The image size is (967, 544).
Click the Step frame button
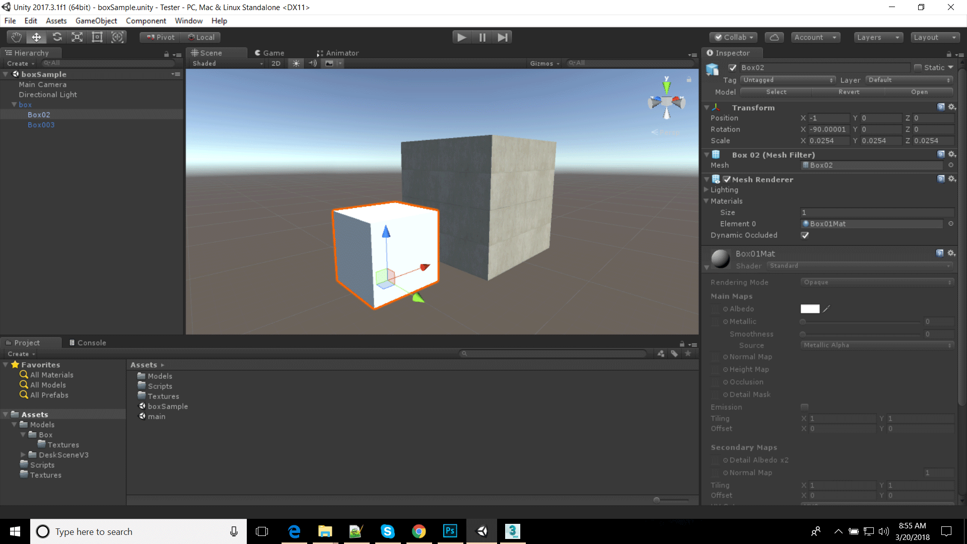pos(502,37)
